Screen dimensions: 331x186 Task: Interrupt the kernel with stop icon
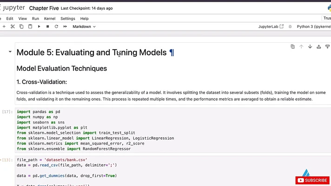[x=48, y=27]
